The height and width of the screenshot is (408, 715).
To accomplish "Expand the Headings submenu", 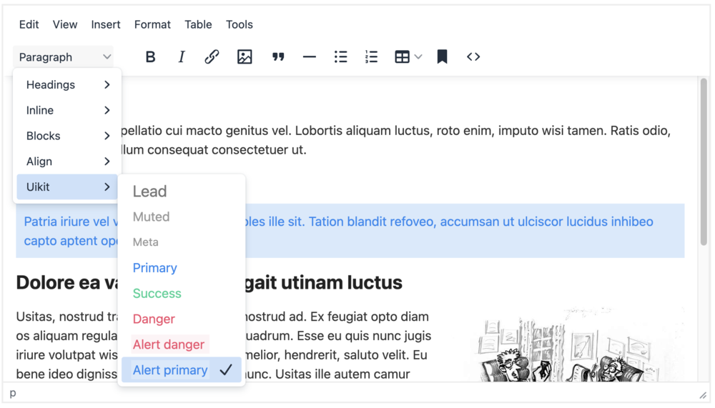I will tap(68, 85).
